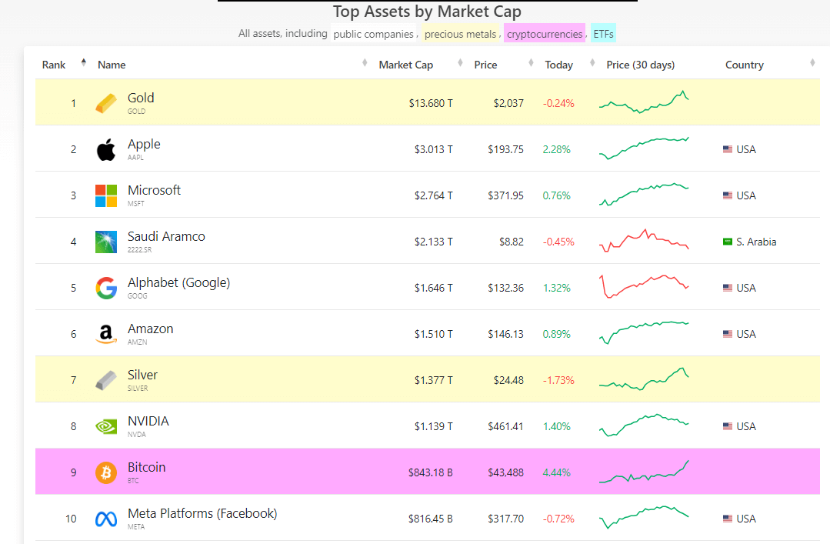
Task: Select the NVIDIA eye logo
Action: [105, 426]
